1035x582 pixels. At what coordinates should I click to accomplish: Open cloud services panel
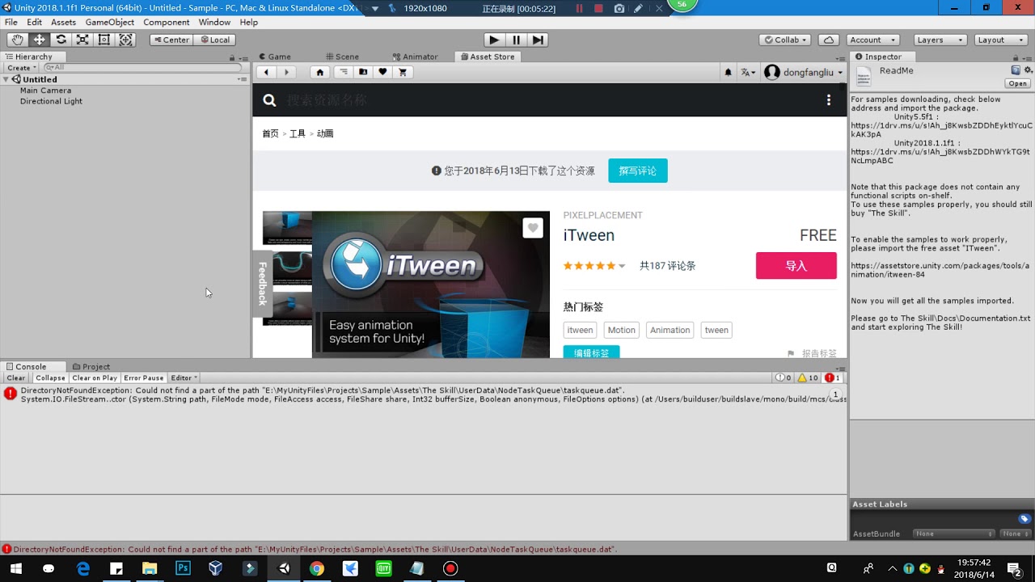click(x=828, y=40)
